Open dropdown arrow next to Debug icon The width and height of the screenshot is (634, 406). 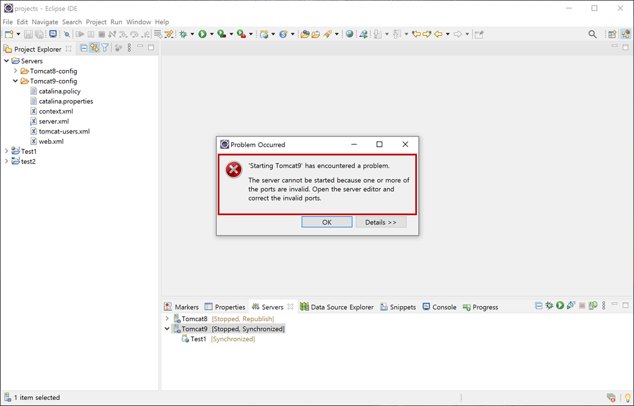(x=193, y=34)
